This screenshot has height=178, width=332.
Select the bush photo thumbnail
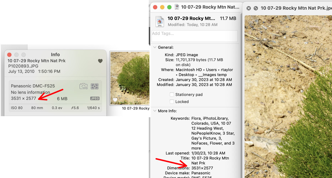[x=130, y=78]
